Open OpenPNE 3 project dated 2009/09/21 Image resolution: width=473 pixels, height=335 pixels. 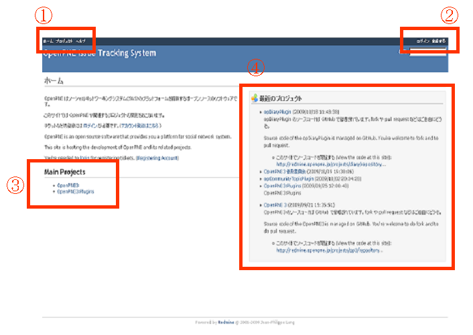pos(275,205)
